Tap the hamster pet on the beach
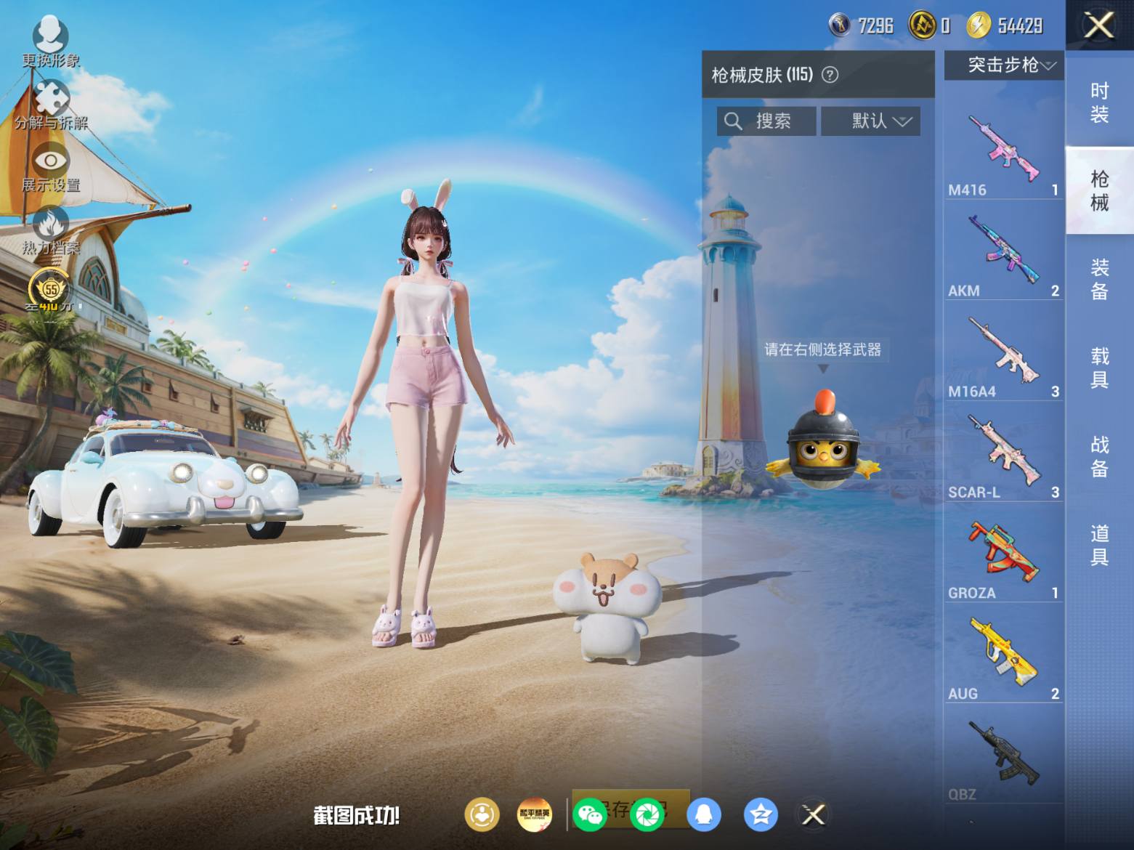 (x=607, y=608)
